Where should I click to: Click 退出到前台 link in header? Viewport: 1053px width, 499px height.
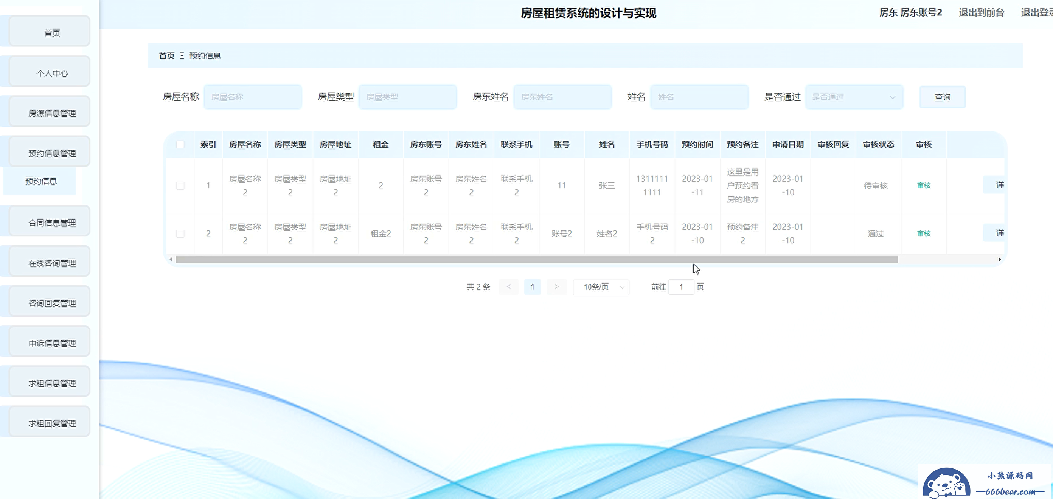click(982, 13)
